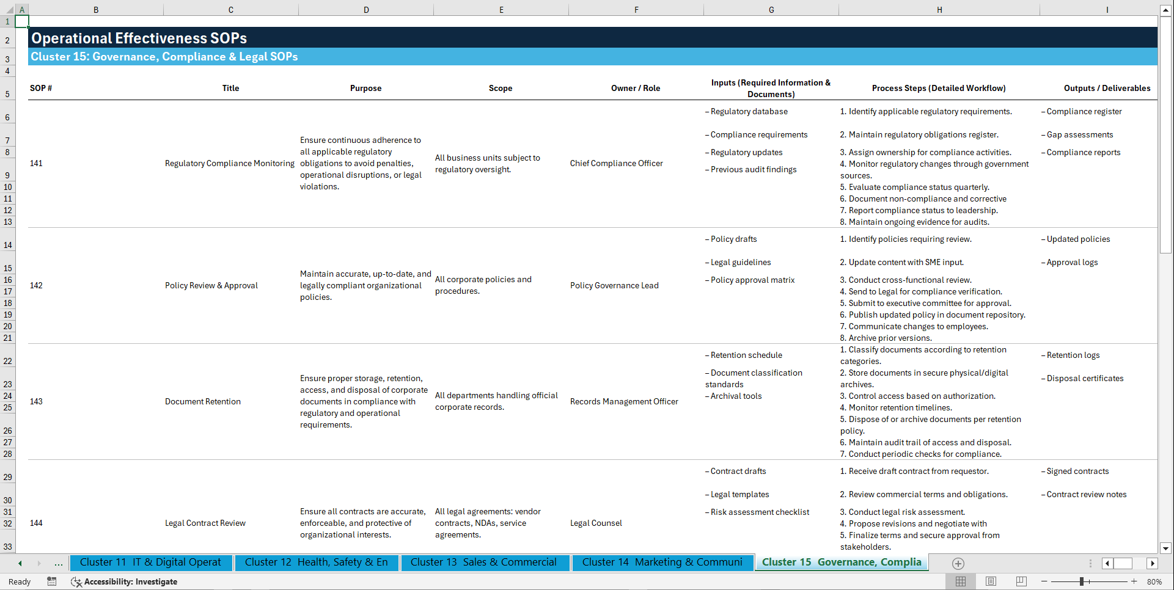
Task: Zoom in using the plus icon
Action: click(x=1134, y=581)
